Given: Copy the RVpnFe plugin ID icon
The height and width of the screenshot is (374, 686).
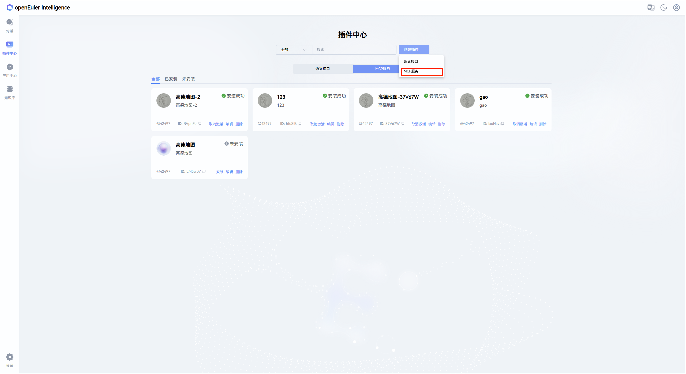Looking at the screenshot, I should [200, 124].
